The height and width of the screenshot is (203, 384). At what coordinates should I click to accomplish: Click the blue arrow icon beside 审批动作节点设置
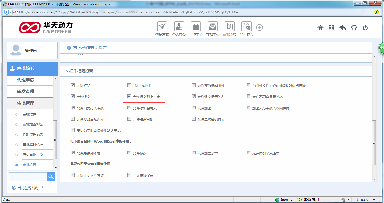click(69, 48)
